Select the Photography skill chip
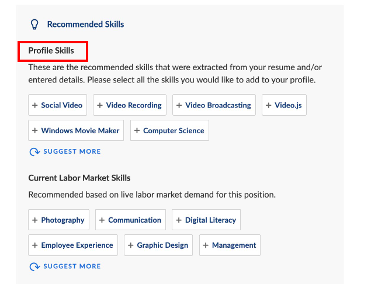This screenshot has width=378, height=284. pyautogui.click(x=58, y=220)
